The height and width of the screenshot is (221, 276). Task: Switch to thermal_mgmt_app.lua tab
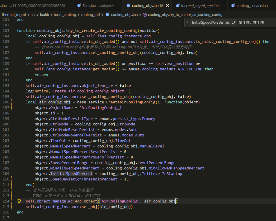tap(199, 6)
